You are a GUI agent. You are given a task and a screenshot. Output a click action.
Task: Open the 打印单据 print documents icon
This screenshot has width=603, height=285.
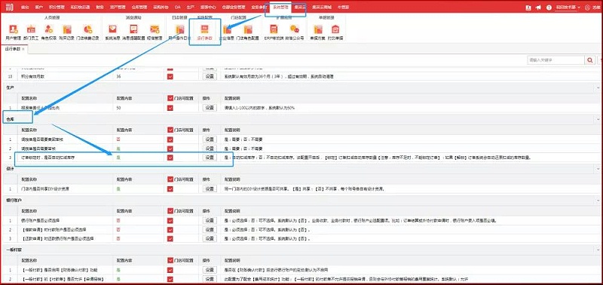(335, 32)
